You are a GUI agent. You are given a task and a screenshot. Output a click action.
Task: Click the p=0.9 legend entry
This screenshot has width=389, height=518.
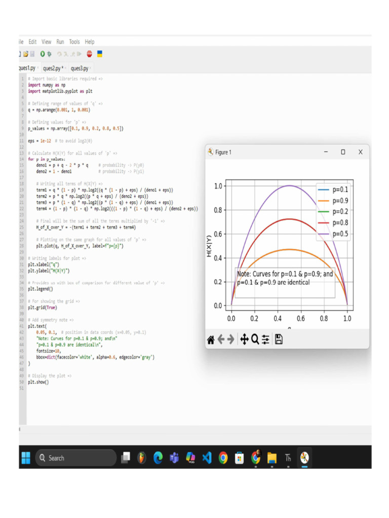pyautogui.click(x=333, y=200)
